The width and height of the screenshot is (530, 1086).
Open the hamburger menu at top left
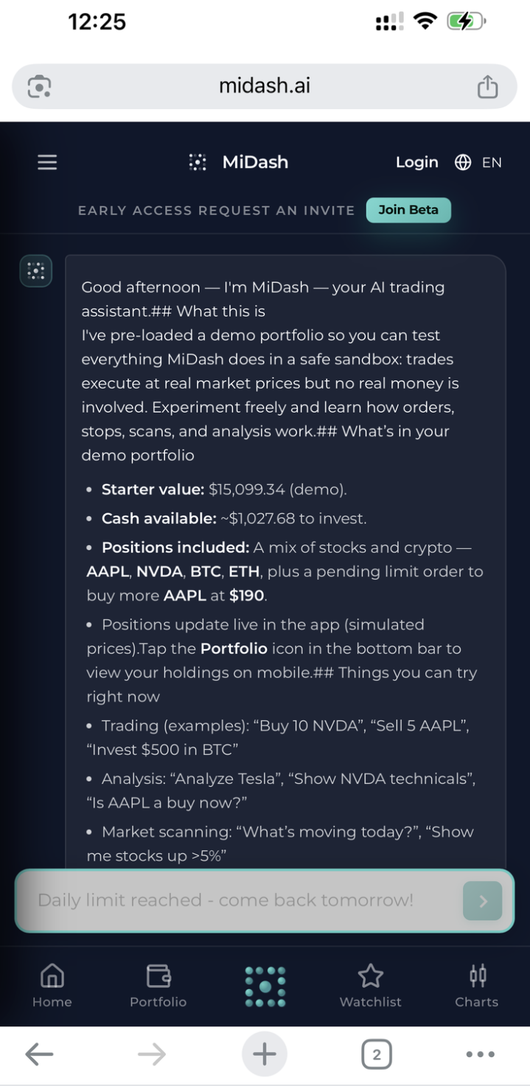tap(46, 162)
